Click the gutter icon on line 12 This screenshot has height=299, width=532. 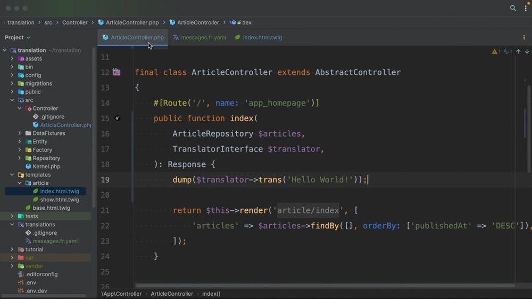click(117, 72)
